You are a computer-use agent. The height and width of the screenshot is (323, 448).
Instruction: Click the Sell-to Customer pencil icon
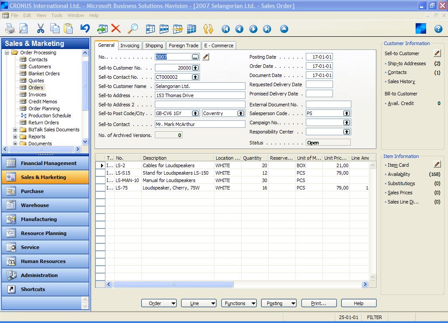tap(437, 53)
